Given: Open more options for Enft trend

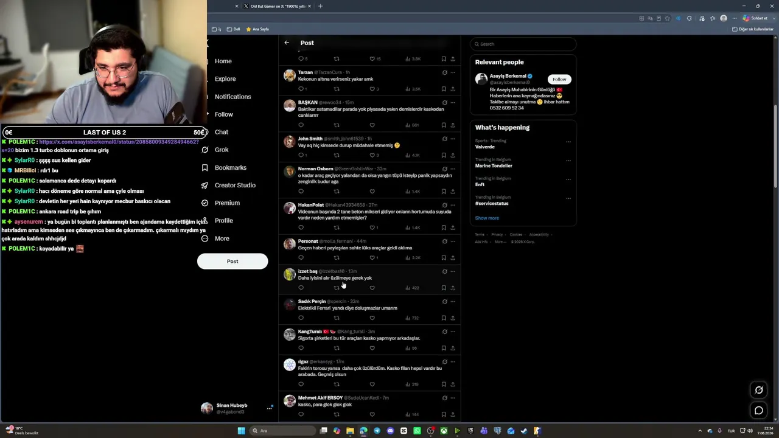Looking at the screenshot, I should click(x=568, y=179).
